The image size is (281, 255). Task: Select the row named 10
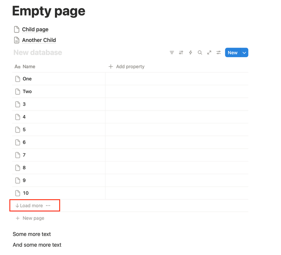(x=26, y=193)
